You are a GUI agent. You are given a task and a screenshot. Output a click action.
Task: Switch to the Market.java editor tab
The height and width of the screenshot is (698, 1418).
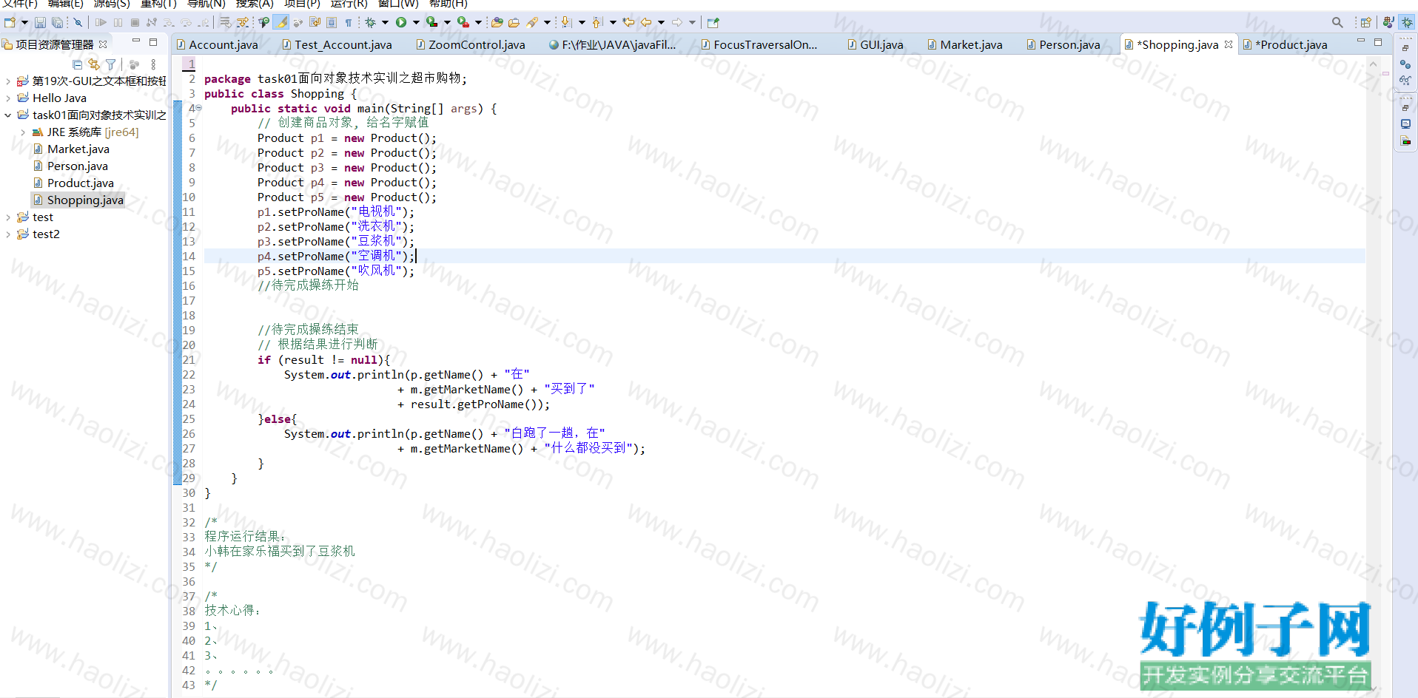[x=964, y=44]
